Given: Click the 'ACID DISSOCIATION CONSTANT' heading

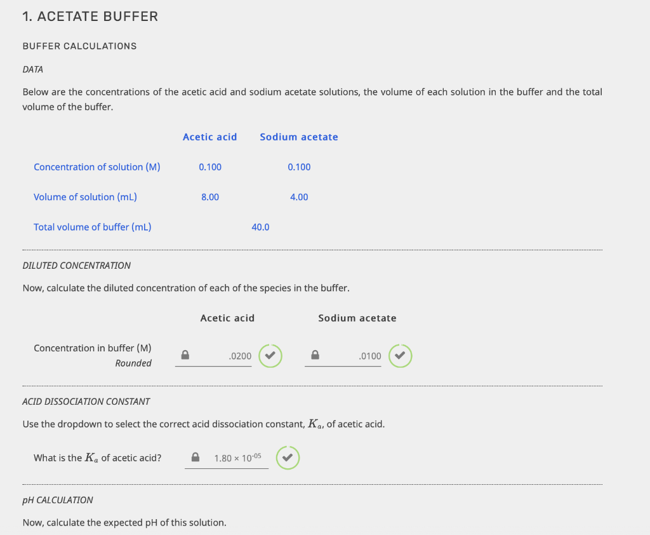Looking at the screenshot, I should coord(86,402).
